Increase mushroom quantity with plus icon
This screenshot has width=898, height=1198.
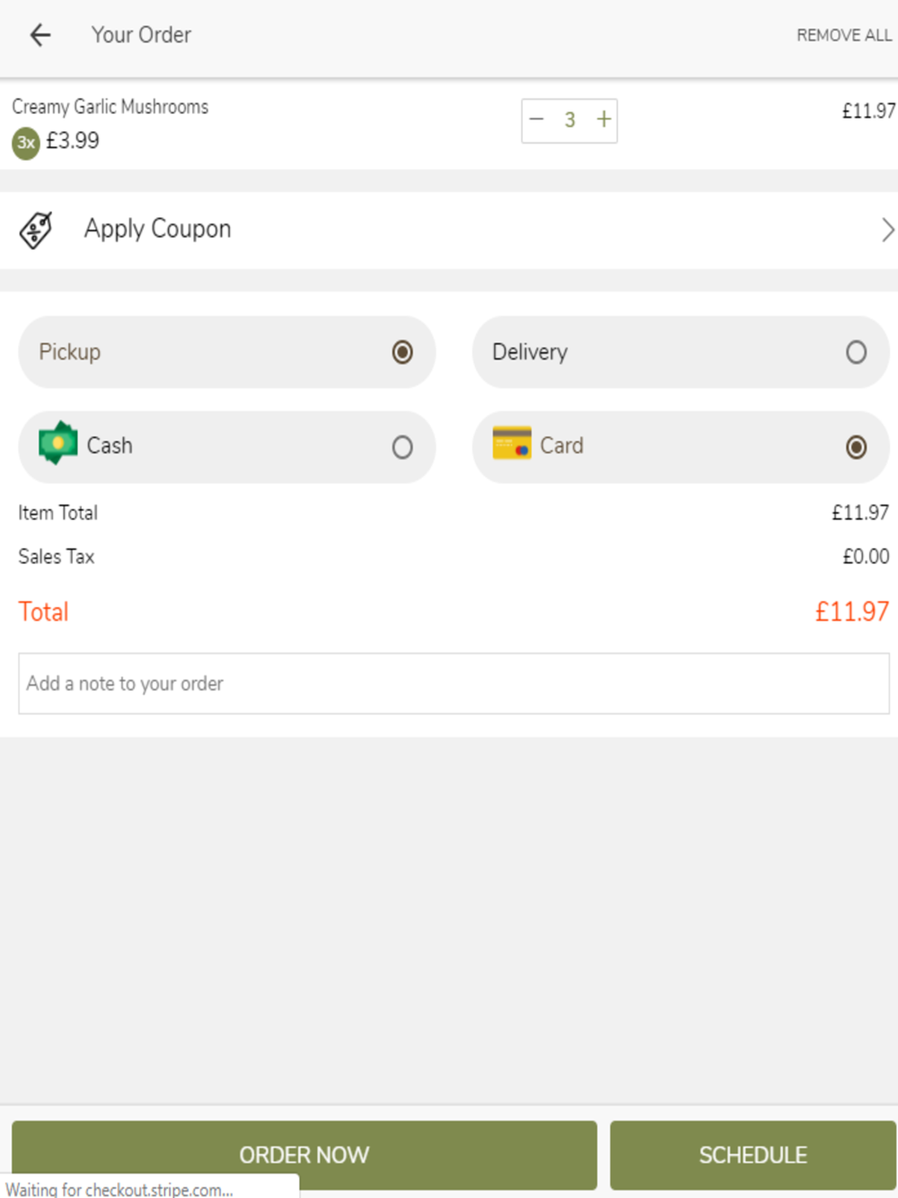[x=603, y=119]
